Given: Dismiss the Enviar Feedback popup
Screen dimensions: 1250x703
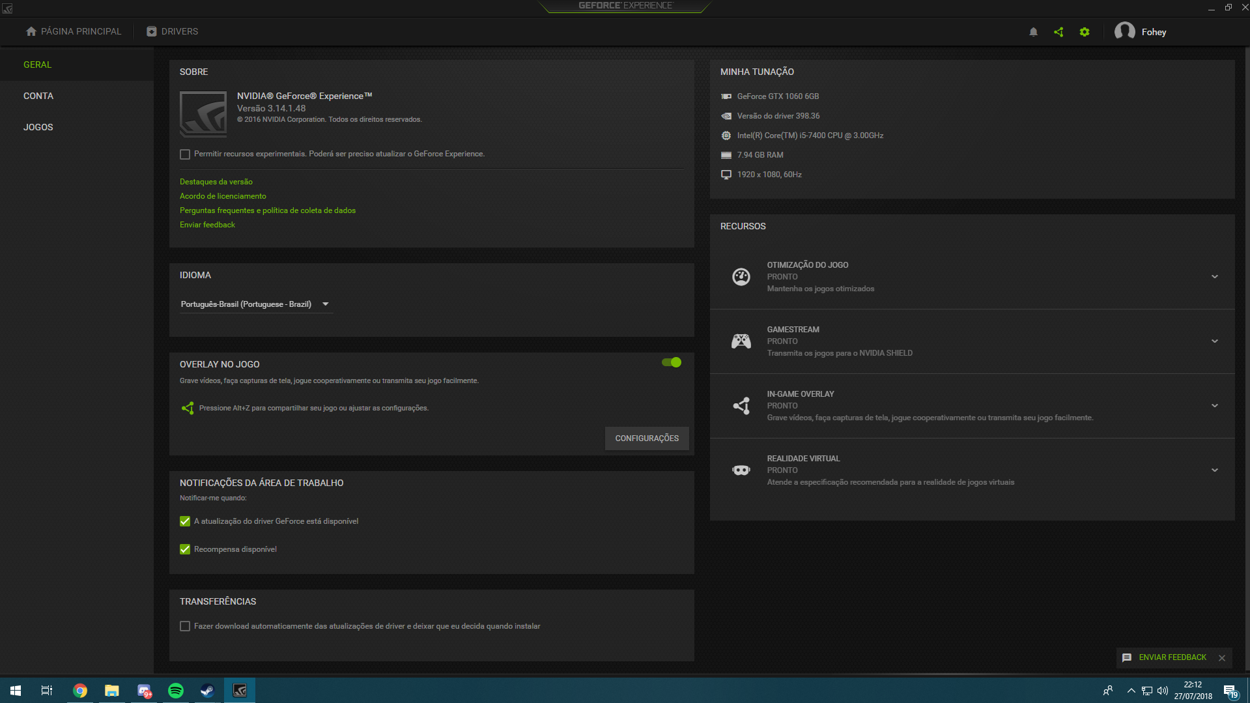Looking at the screenshot, I should [x=1222, y=658].
